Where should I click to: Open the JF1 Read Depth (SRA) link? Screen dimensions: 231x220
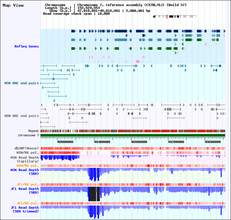tap(25, 190)
